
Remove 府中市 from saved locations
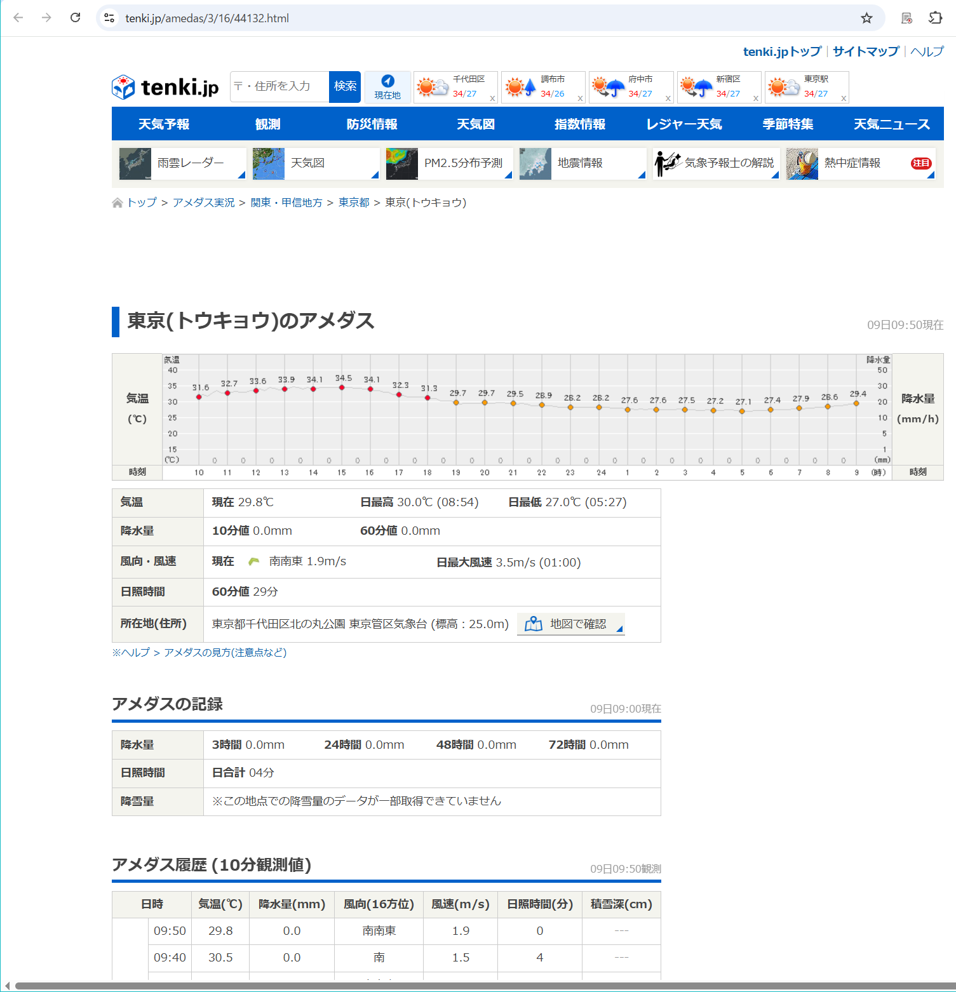coord(668,98)
